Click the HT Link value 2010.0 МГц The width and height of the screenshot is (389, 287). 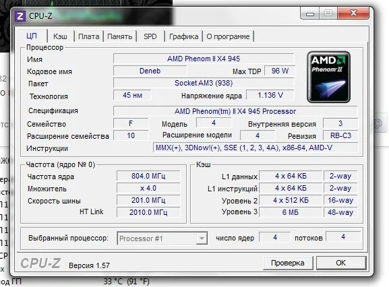pyautogui.click(x=148, y=212)
